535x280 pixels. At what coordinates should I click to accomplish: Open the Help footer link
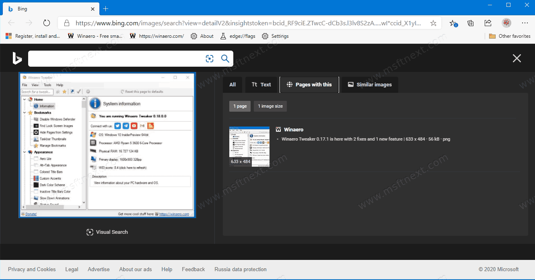click(x=167, y=270)
